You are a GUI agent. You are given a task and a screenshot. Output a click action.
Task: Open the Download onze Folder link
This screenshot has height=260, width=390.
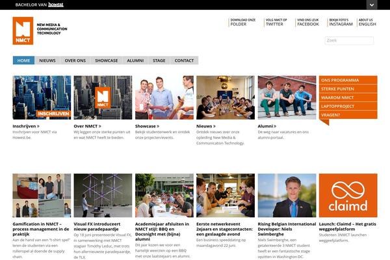(242, 22)
